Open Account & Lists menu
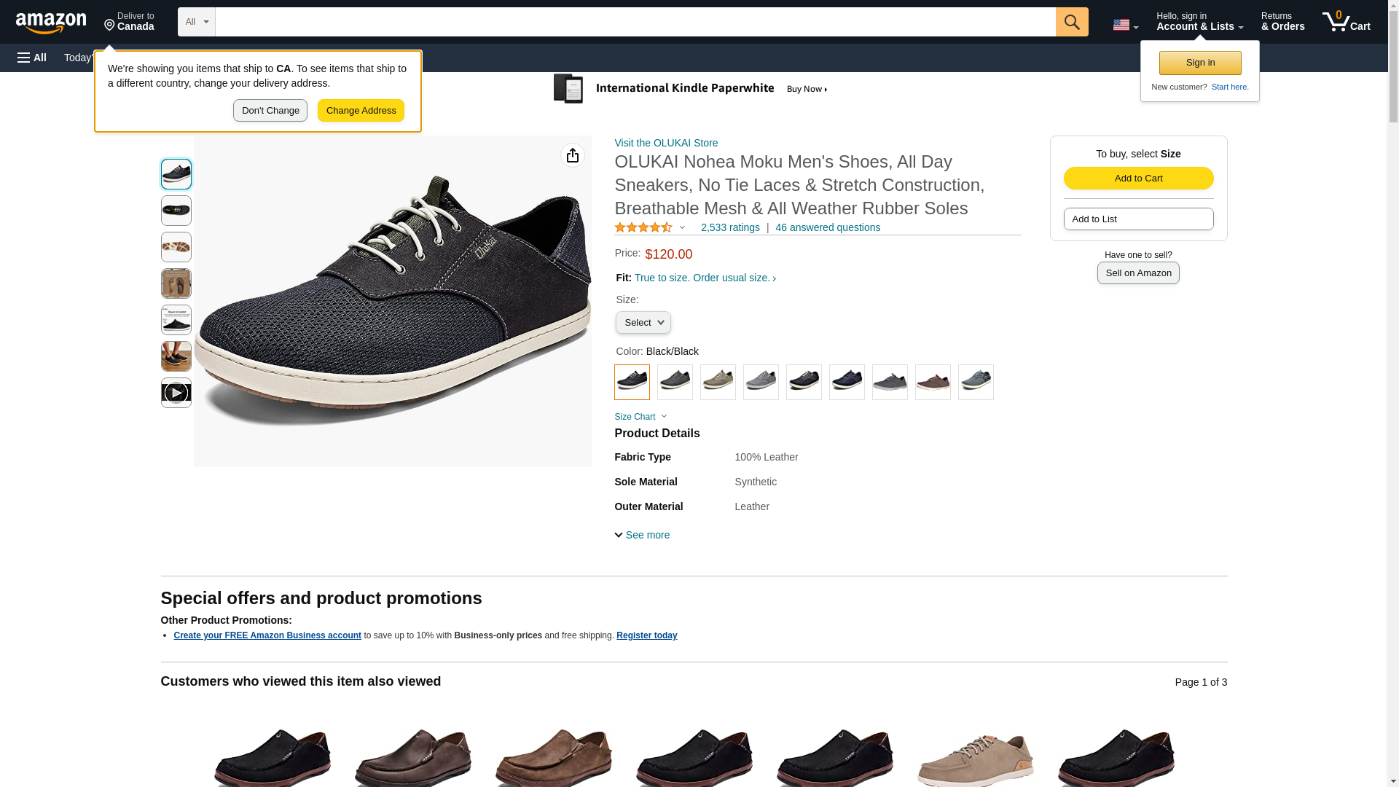The height and width of the screenshot is (787, 1399). (1199, 22)
